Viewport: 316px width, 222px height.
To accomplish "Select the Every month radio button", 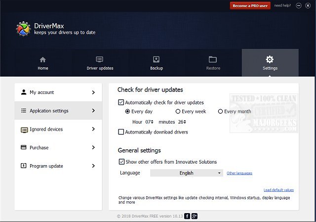I will pyautogui.click(x=220, y=111).
